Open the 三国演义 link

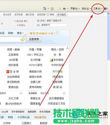coord(26,123)
